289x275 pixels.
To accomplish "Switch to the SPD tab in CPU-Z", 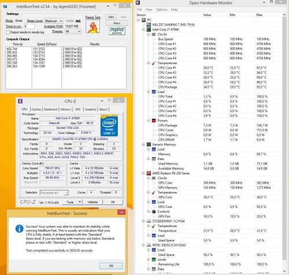I will point(77,109).
